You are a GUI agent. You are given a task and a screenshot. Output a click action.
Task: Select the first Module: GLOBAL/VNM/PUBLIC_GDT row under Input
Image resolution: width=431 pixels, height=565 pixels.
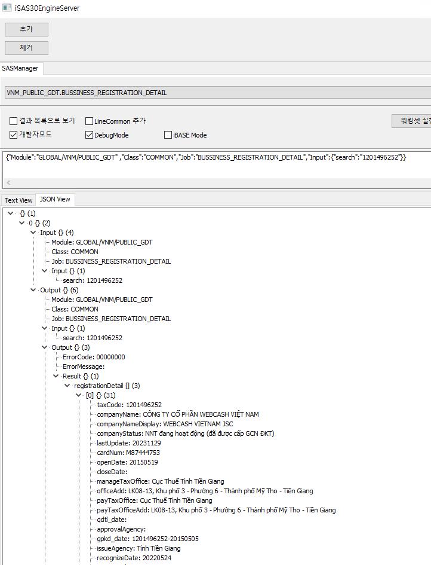point(102,242)
